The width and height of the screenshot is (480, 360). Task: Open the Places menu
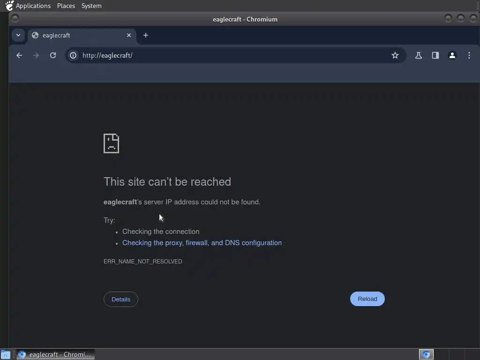click(x=66, y=6)
